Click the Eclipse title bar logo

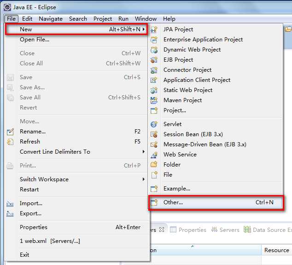point(7,7)
